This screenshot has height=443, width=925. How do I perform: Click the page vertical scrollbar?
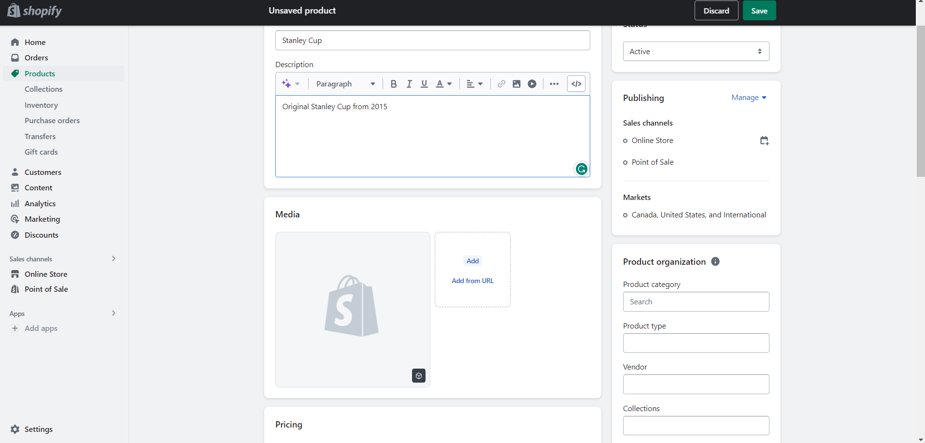[x=920, y=101]
